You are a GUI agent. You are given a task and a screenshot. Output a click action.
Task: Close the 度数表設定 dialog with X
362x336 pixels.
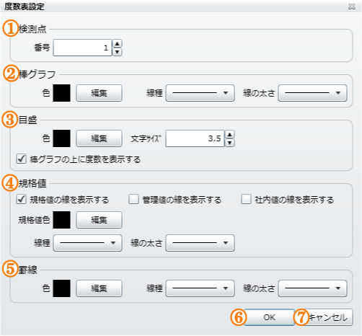[352, 6]
